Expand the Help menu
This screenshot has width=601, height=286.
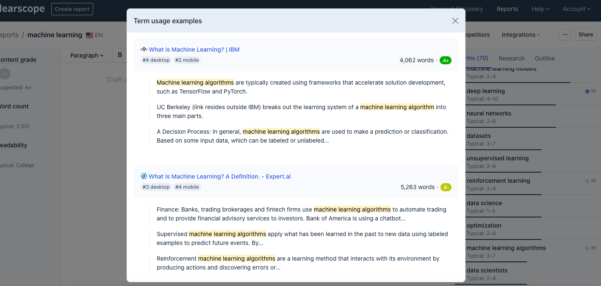pyautogui.click(x=540, y=9)
